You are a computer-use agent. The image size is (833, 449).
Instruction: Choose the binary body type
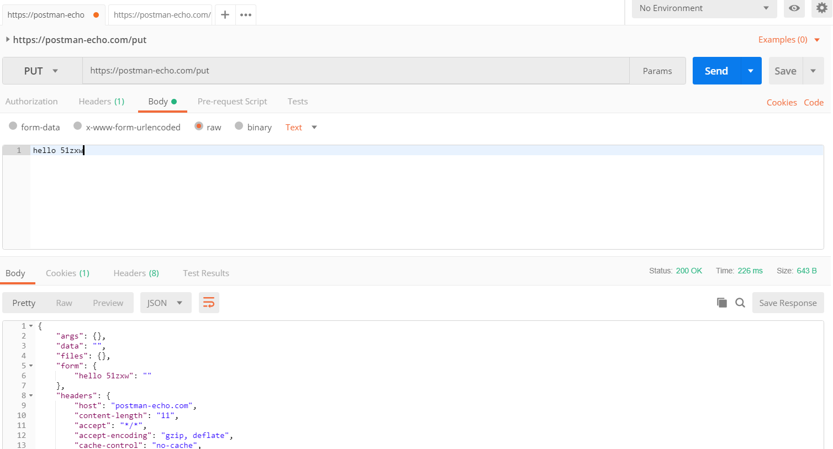239,126
